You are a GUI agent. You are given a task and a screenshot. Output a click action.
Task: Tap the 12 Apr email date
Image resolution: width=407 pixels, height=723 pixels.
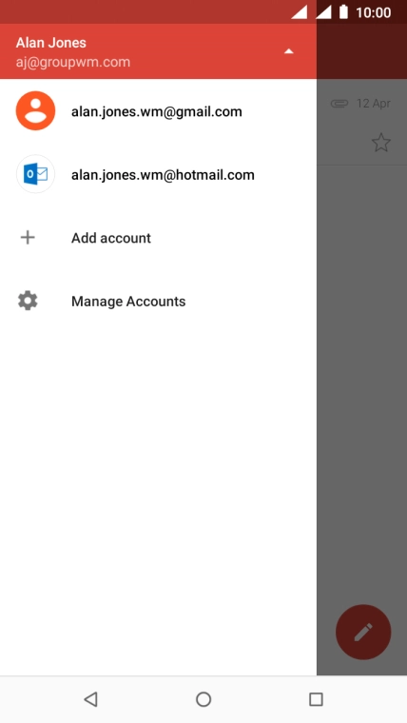tap(374, 104)
